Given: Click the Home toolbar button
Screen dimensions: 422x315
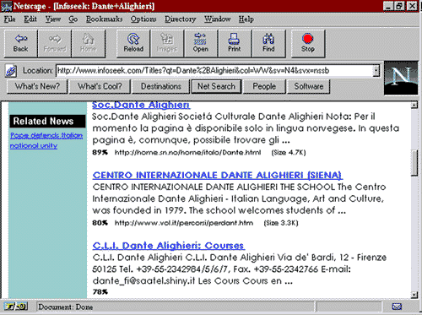Looking at the screenshot, I should (89, 44).
